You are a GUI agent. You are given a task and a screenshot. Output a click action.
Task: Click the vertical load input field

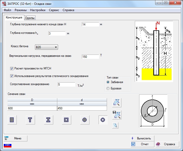[90, 57]
